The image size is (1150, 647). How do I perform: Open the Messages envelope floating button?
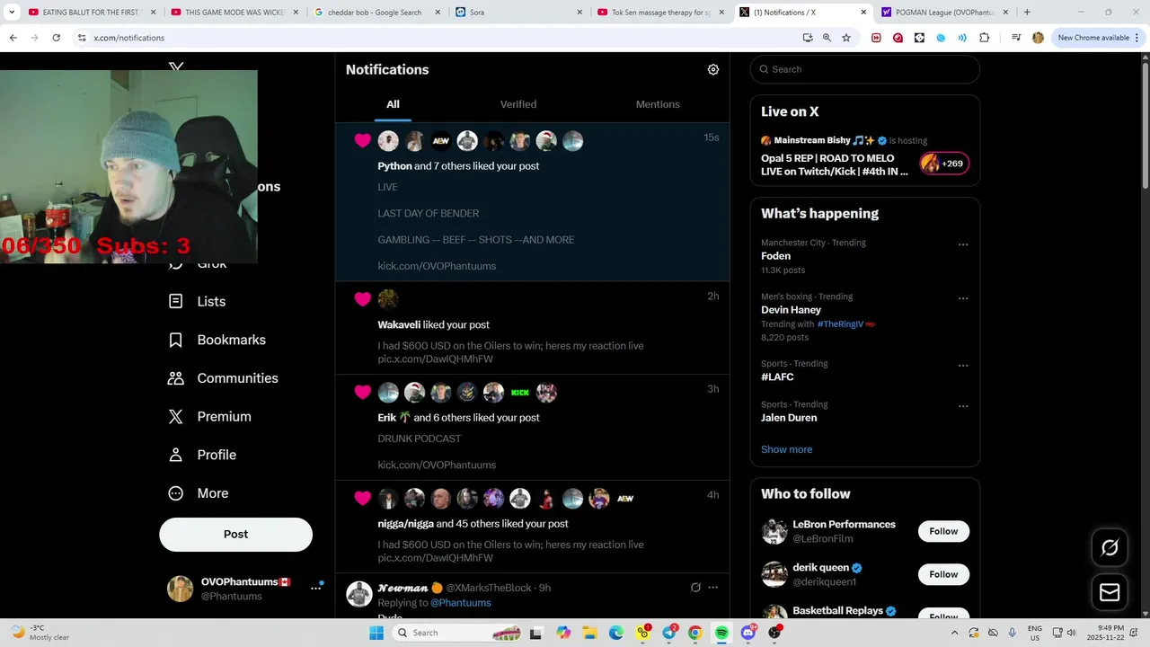pyautogui.click(x=1110, y=593)
